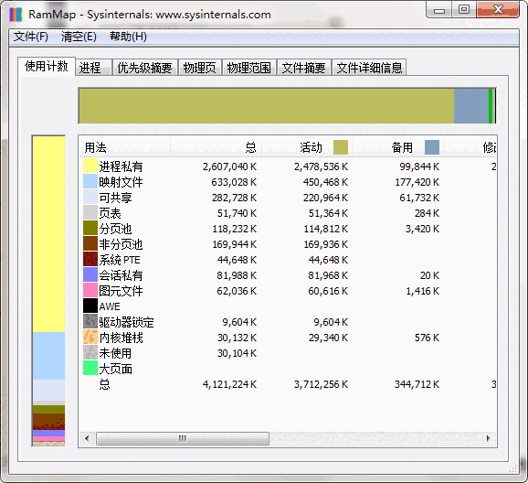528x483 pixels.
Task: Select the 映射文件 row label
Action: point(121,182)
